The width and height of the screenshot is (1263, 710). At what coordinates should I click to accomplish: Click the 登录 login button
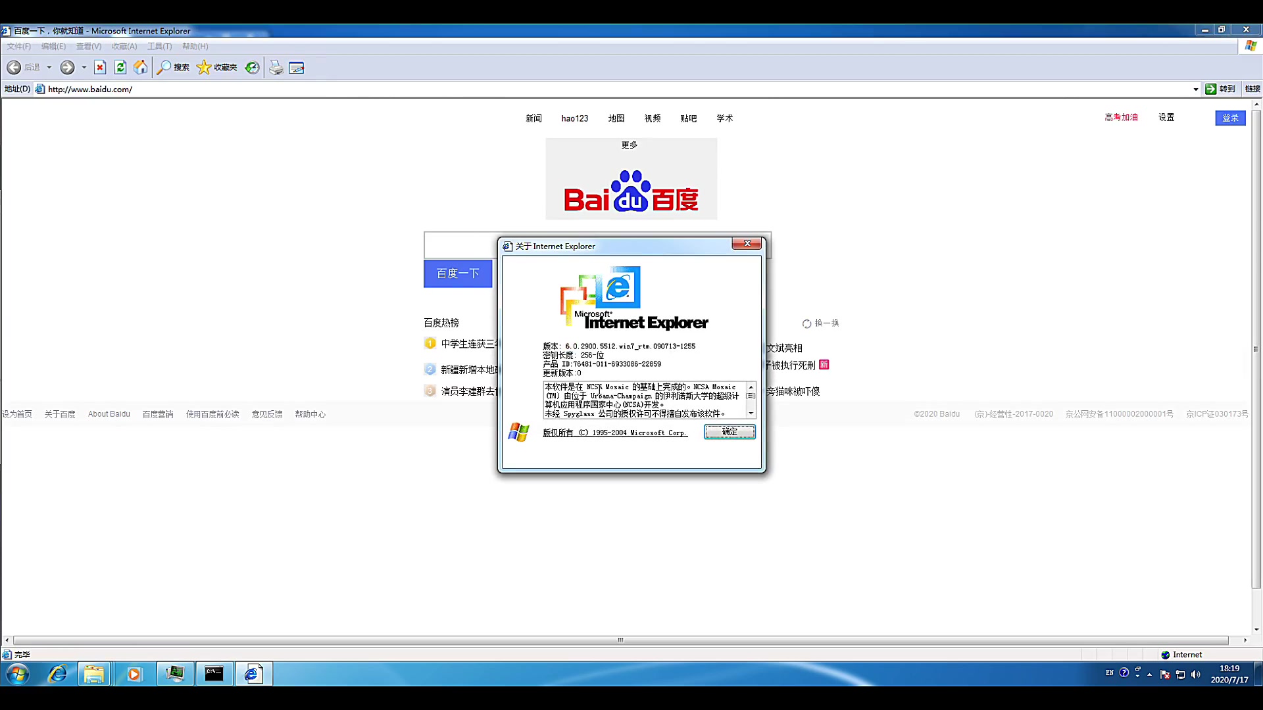(x=1230, y=118)
